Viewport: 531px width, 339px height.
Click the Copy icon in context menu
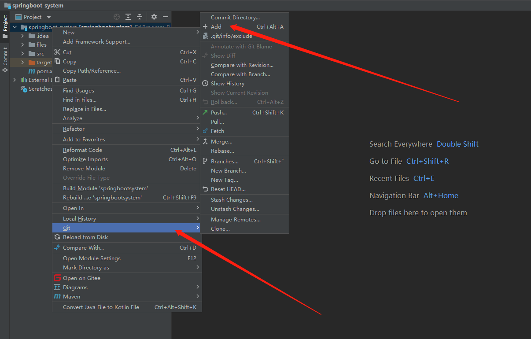pos(57,62)
